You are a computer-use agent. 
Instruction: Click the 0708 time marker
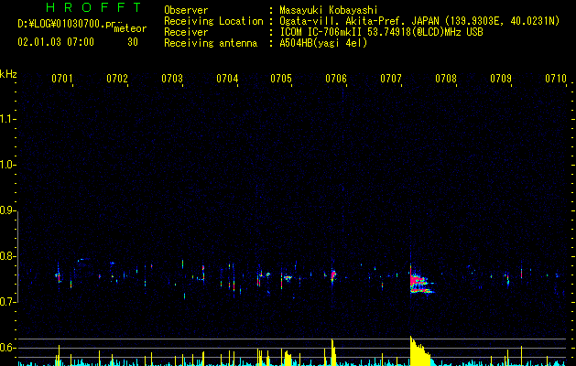pyautogui.click(x=446, y=79)
